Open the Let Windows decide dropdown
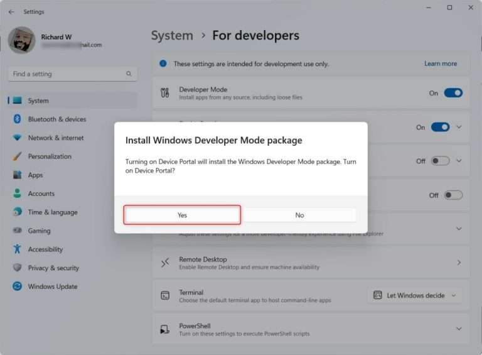 point(415,295)
